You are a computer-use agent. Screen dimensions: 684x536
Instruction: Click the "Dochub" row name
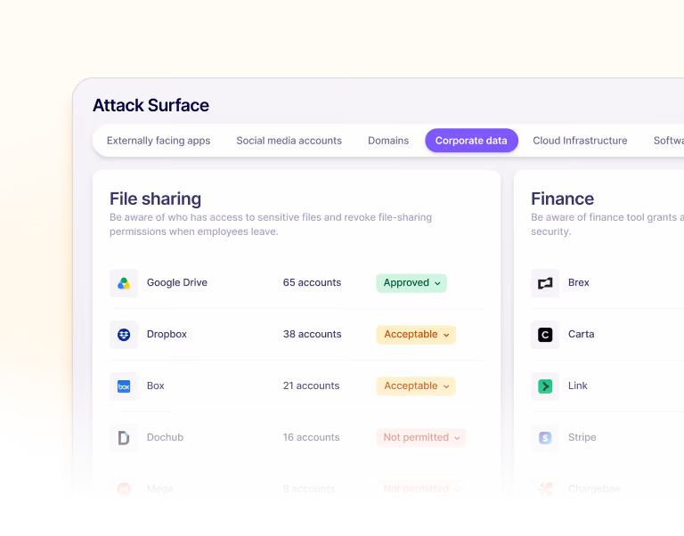165,437
